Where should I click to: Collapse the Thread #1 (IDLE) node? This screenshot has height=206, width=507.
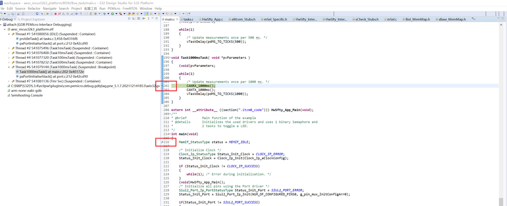click(x=9, y=34)
